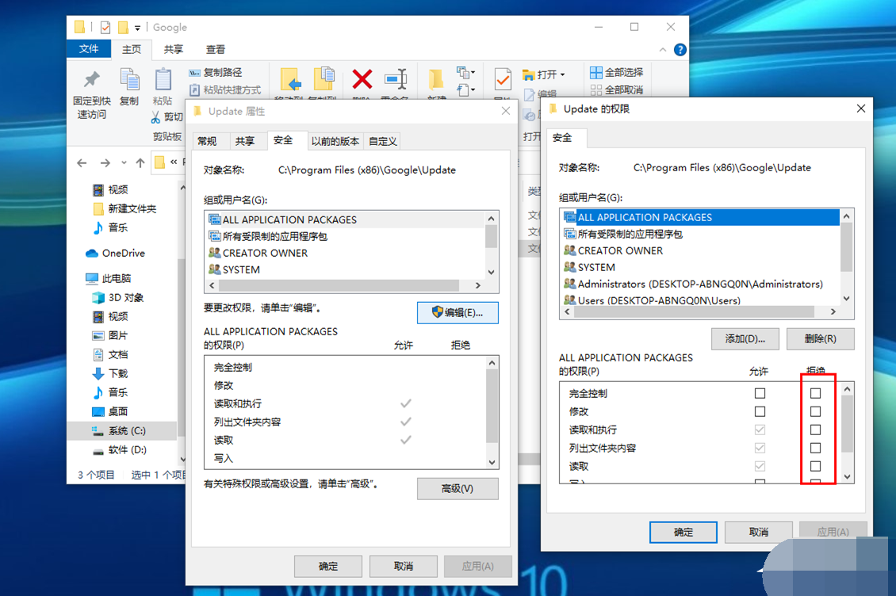Switch to the Previous Versions tab
Viewport: 896px width, 596px height.
click(335, 141)
